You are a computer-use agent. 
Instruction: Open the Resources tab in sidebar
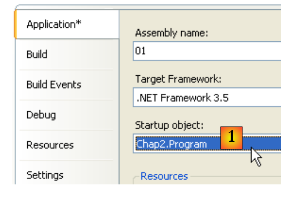tap(50, 145)
